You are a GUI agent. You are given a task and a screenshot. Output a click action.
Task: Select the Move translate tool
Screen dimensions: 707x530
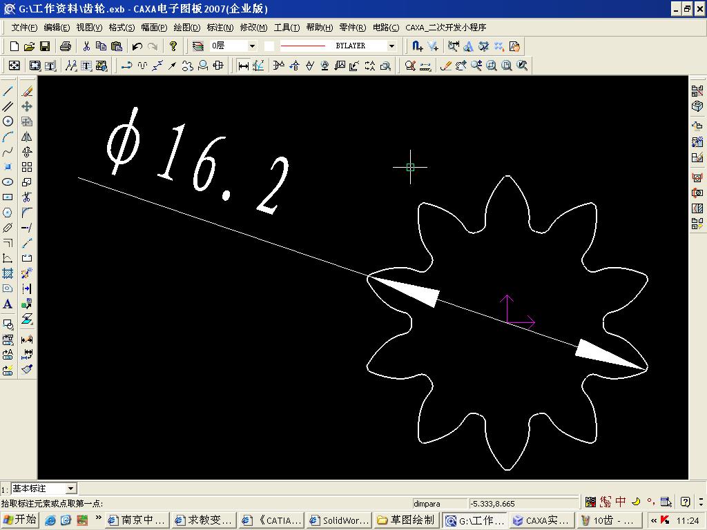(27, 106)
